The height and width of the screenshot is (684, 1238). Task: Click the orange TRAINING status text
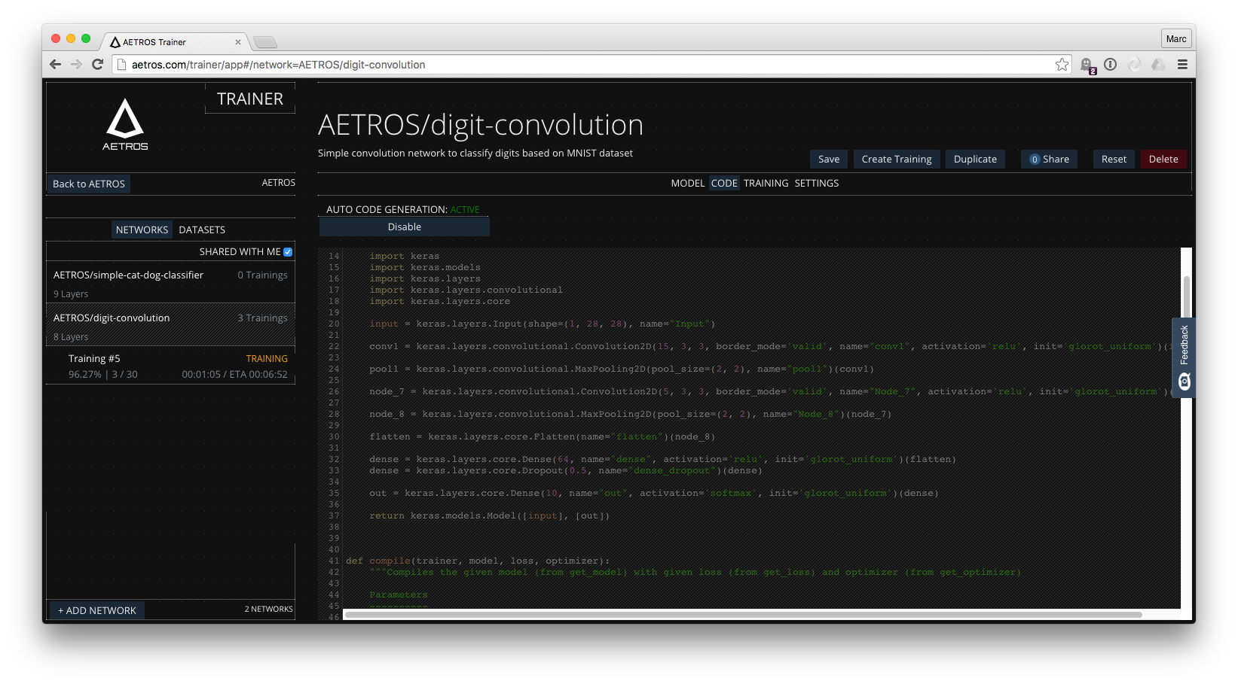(267, 359)
